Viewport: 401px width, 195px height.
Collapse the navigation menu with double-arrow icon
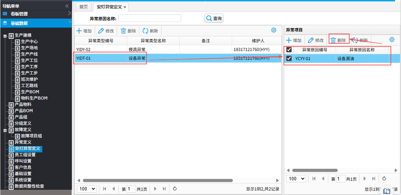click(x=67, y=6)
